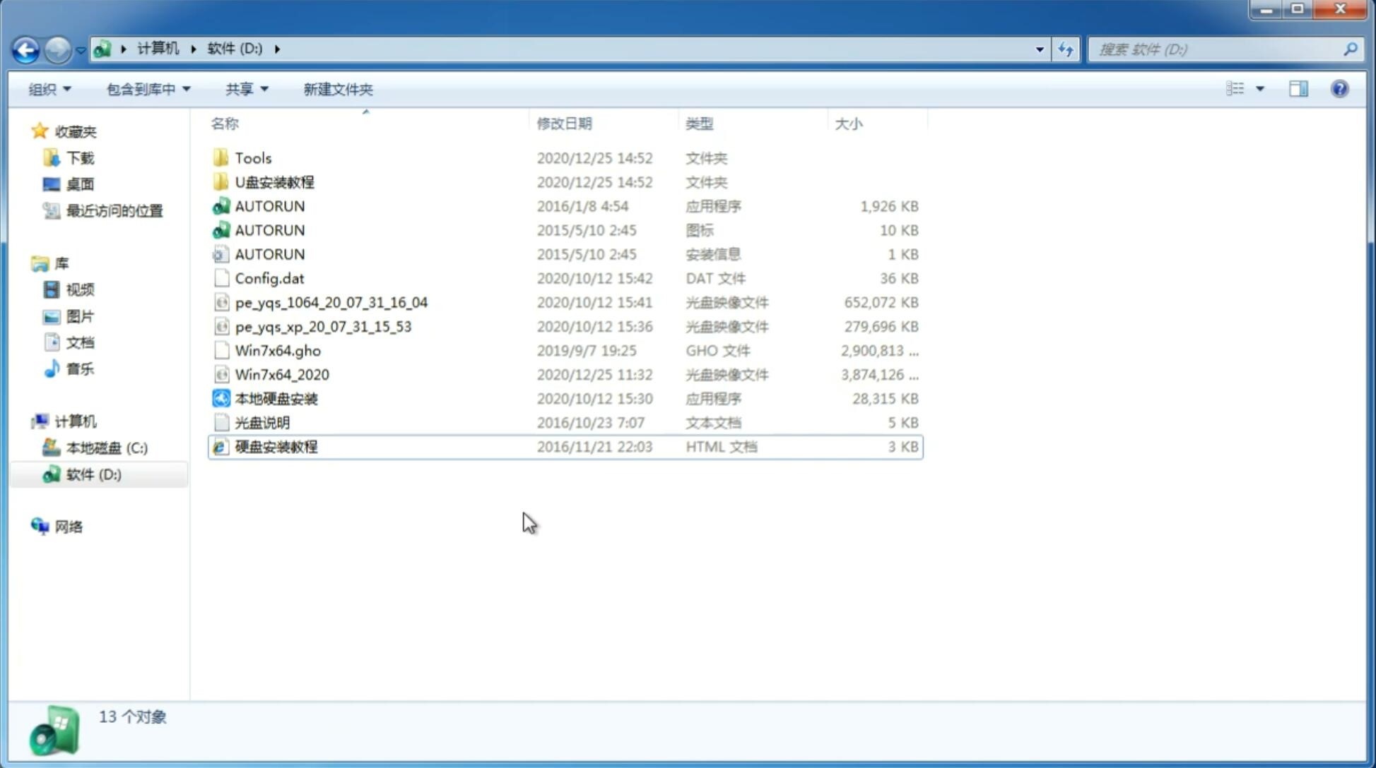Open Win7x64_2020 disc image file
Screen dimensions: 1376x768
click(281, 375)
